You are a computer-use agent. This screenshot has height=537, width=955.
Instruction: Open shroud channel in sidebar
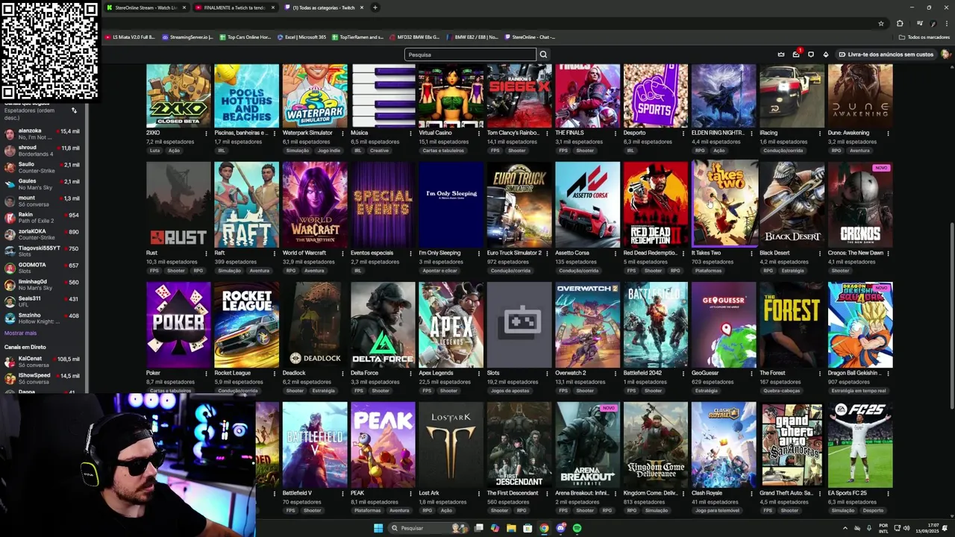pyautogui.click(x=43, y=151)
